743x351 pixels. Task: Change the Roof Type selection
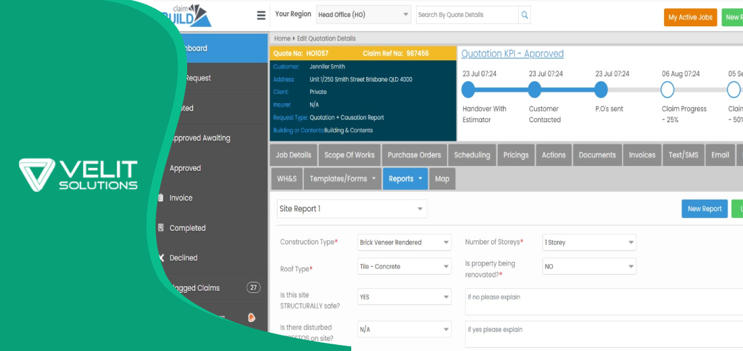(x=404, y=267)
